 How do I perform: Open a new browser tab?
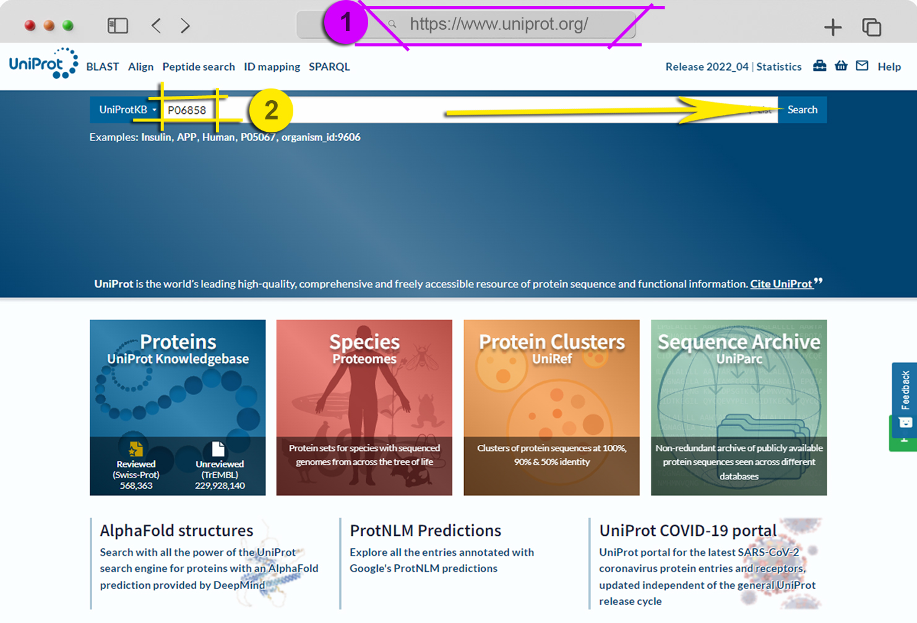click(x=833, y=27)
